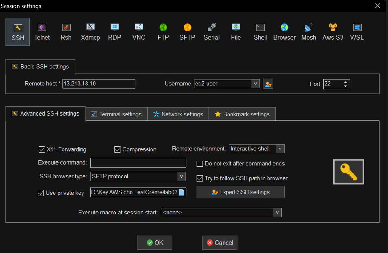Click the Remote host input field
Screen dimensions: 388x253
click(99, 84)
